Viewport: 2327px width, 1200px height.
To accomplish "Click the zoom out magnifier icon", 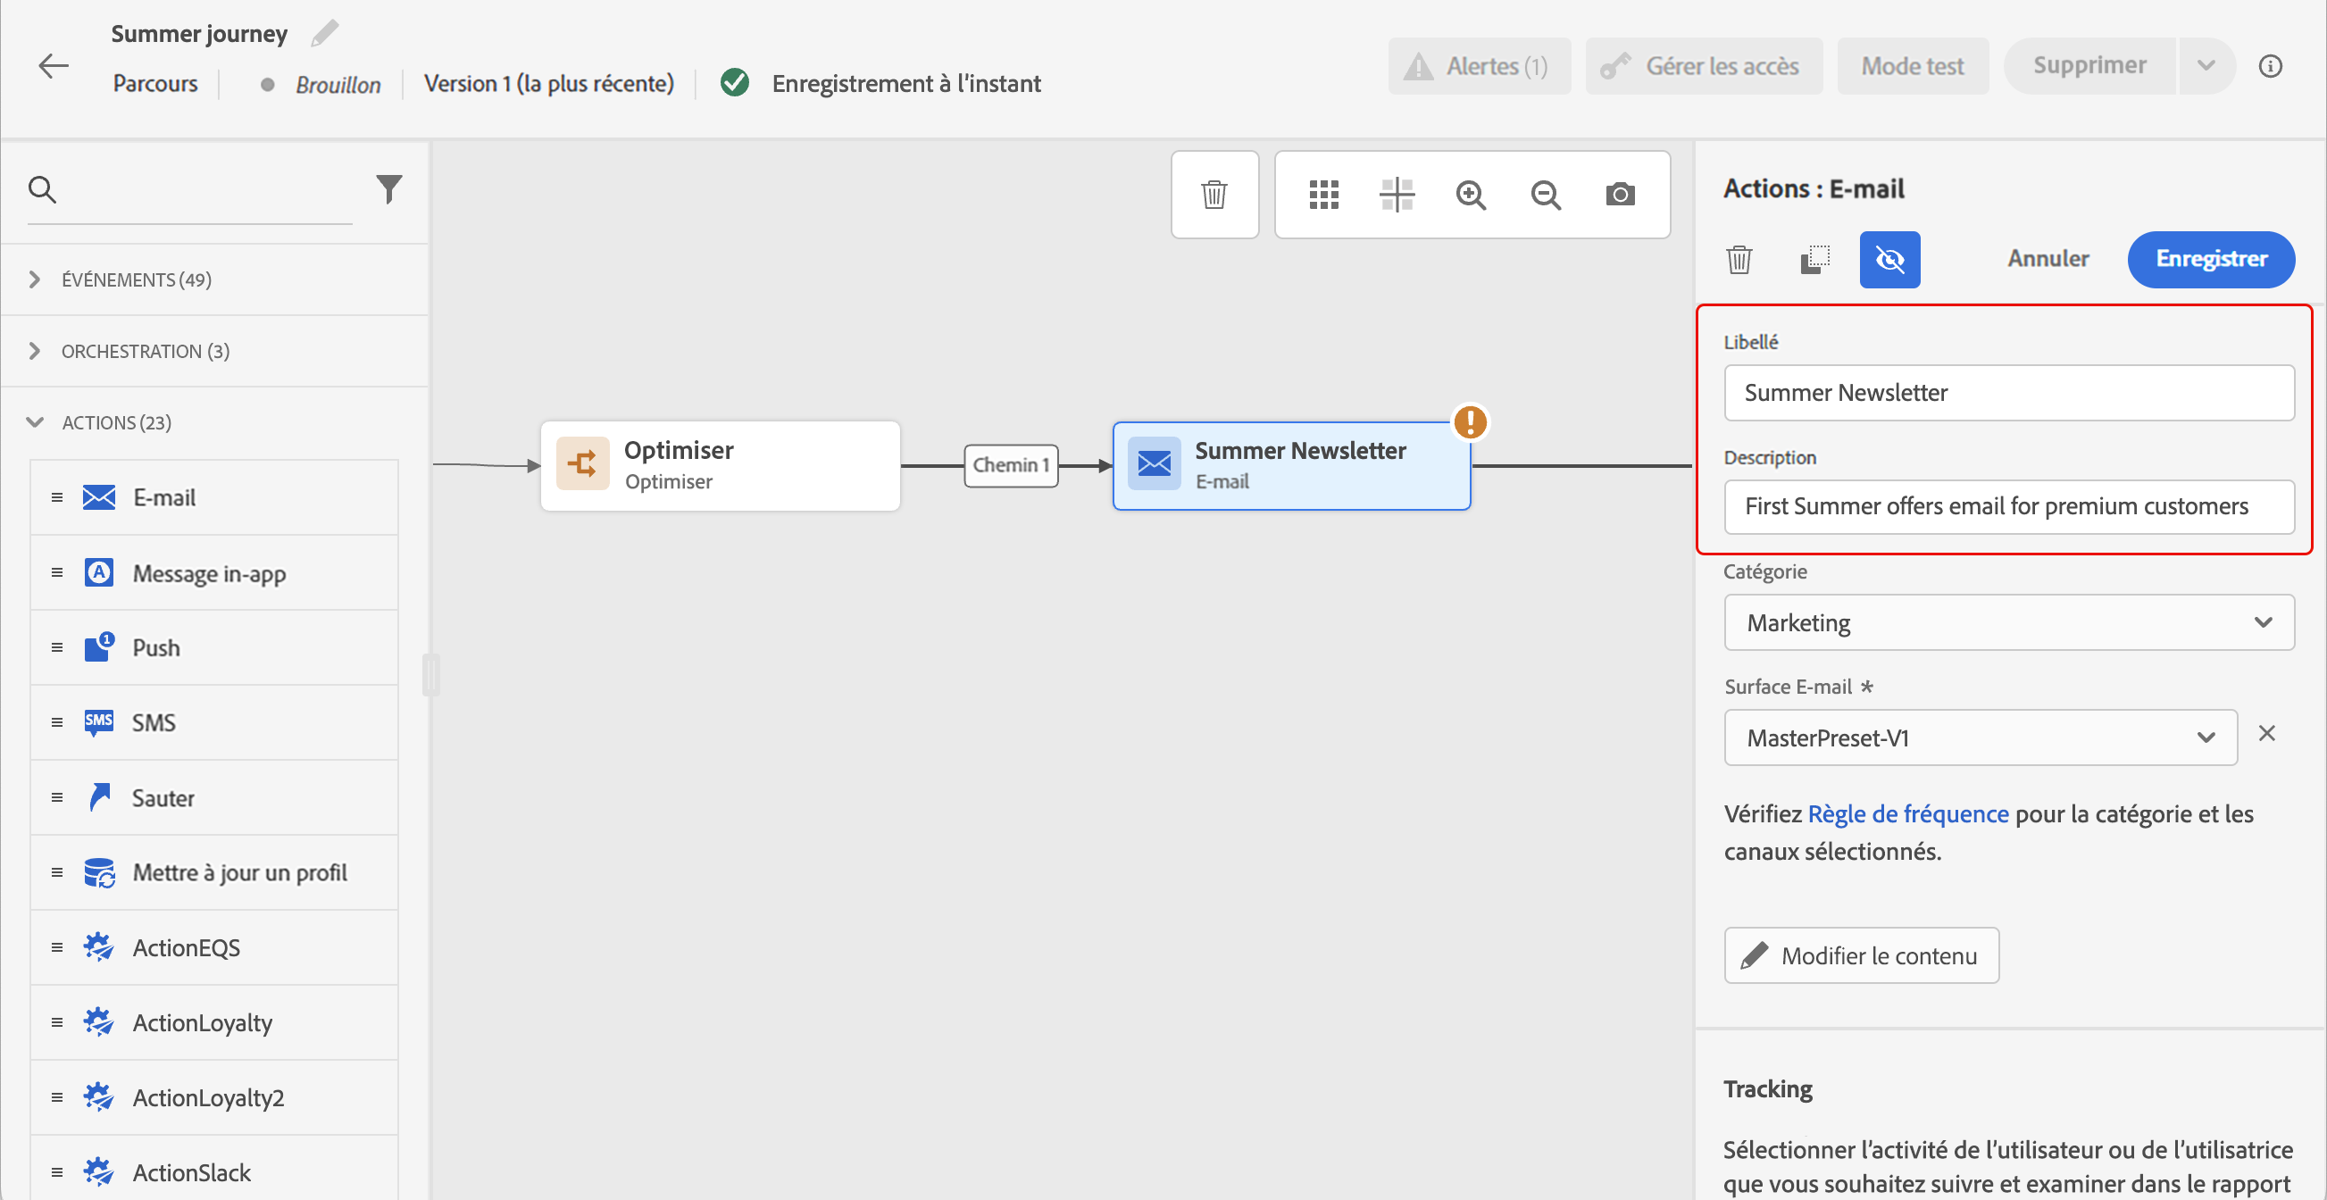I will point(1546,194).
